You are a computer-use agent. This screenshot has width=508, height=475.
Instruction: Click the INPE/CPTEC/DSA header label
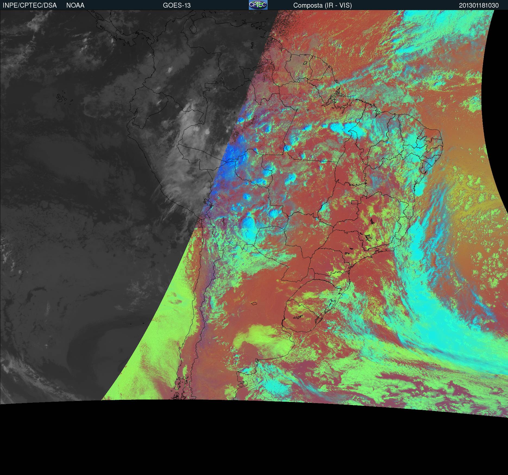pyautogui.click(x=30, y=5)
